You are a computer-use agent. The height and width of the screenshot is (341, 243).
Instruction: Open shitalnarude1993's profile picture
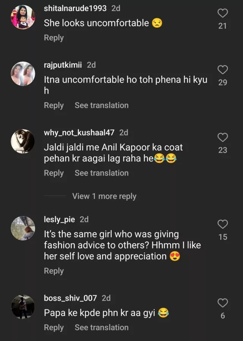coord(23,17)
